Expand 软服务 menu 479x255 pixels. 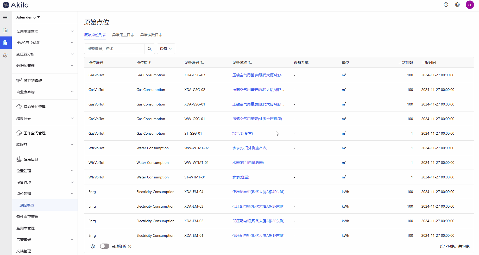point(45,145)
